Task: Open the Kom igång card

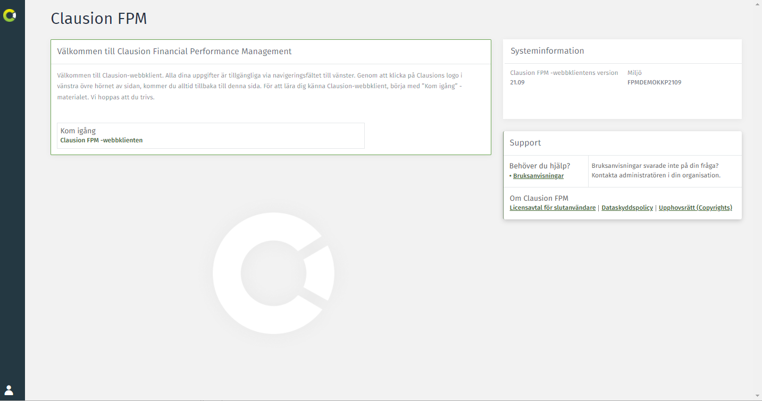Action: tap(211, 135)
